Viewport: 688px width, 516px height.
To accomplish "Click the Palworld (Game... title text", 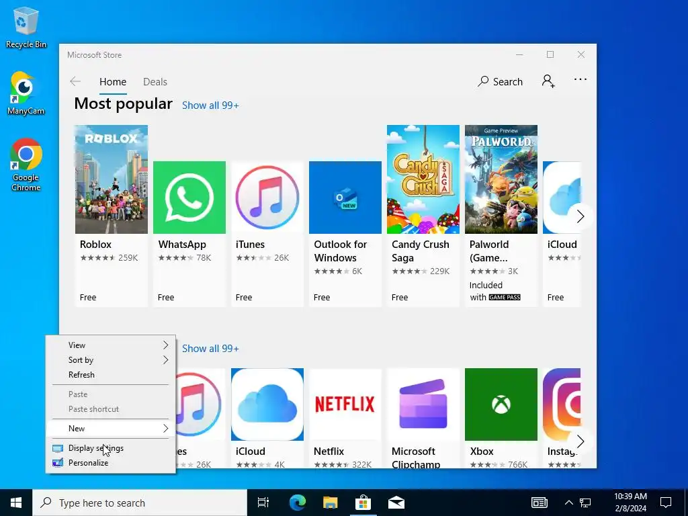I will point(489,251).
